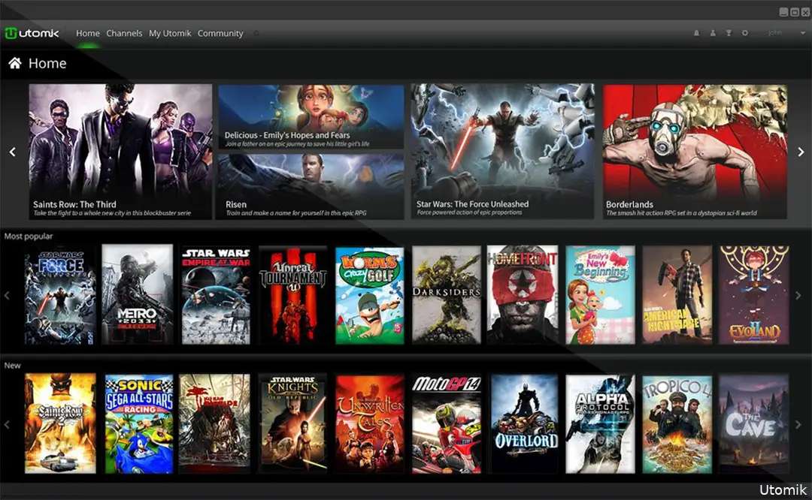Click the search icon beside Community

[x=256, y=34]
